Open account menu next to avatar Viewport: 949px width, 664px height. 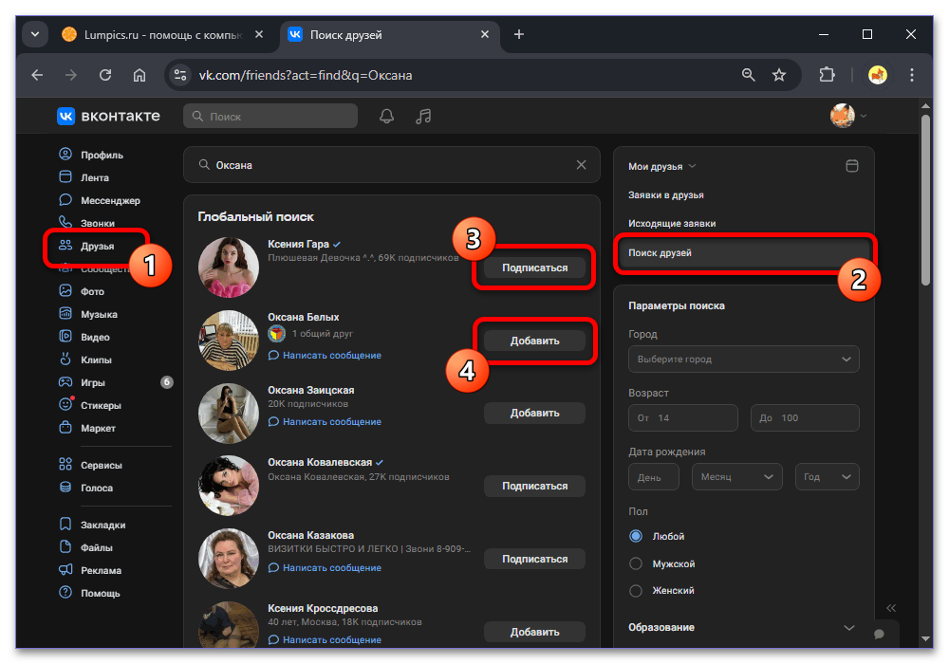pyautogui.click(x=864, y=116)
